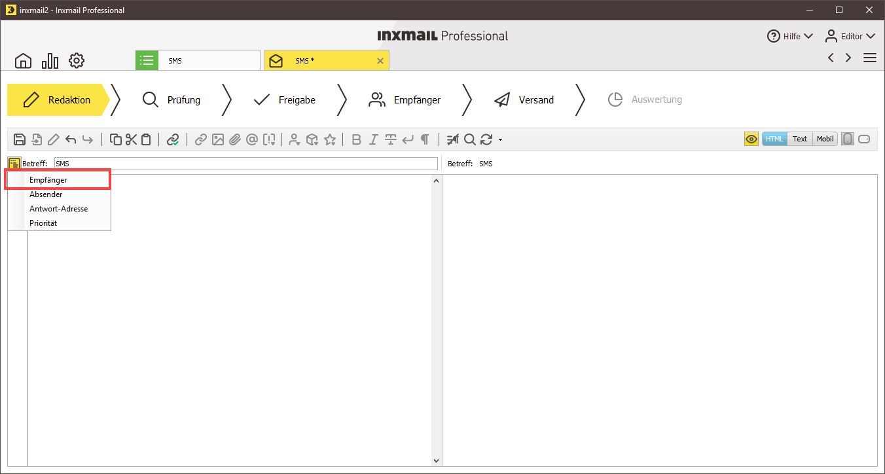Apply bold formatting
Screen dimensions: 885x474
pyautogui.click(x=357, y=139)
